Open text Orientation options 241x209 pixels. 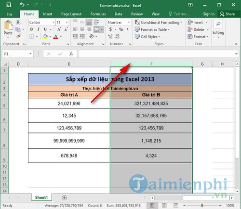tap(92, 37)
